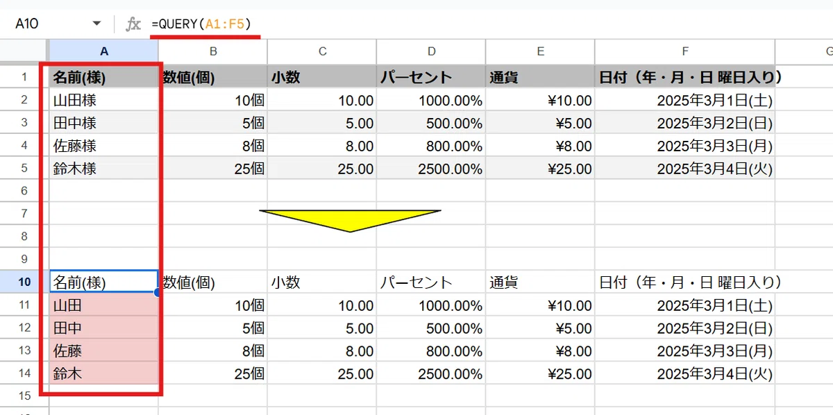Select row 14 header

(x=24, y=373)
